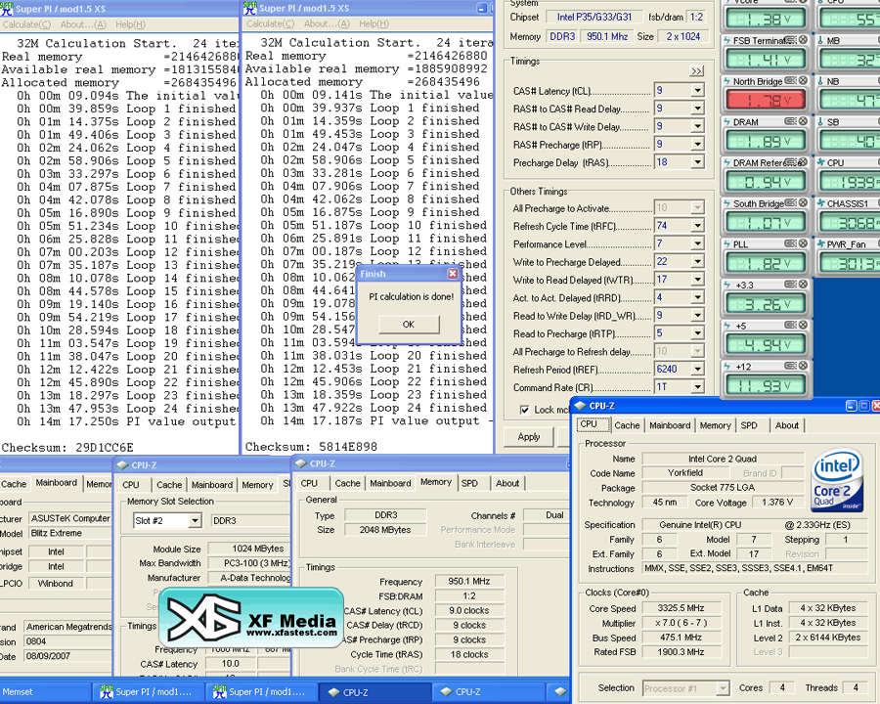Click the red North Bridge 1.78 V readout
This screenshot has width=880, height=704.
(x=766, y=100)
